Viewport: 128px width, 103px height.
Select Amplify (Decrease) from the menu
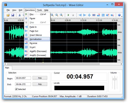point(37,51)
